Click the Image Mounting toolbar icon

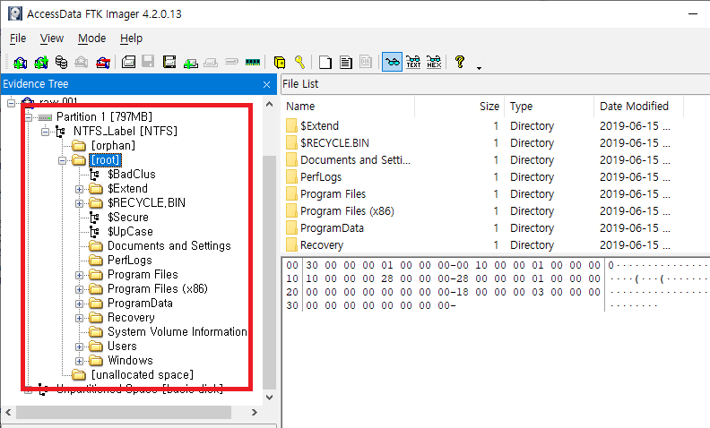[61, 63]
